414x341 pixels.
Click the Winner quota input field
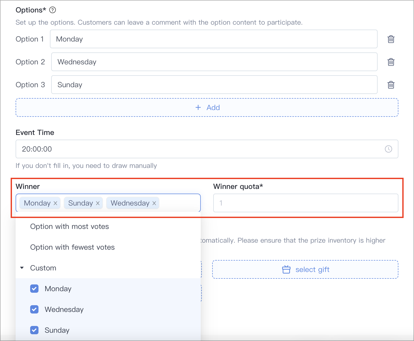tap(306, 203)
